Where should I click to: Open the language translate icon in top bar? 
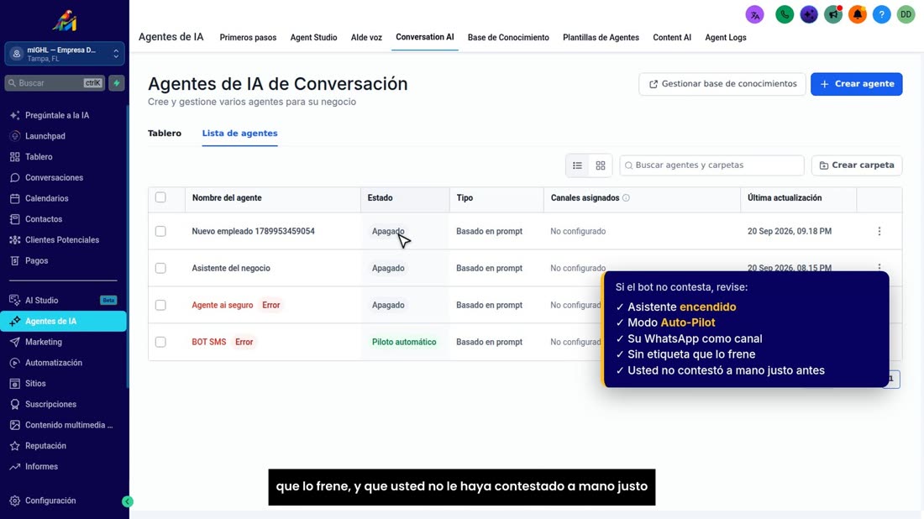click(754, 15)
